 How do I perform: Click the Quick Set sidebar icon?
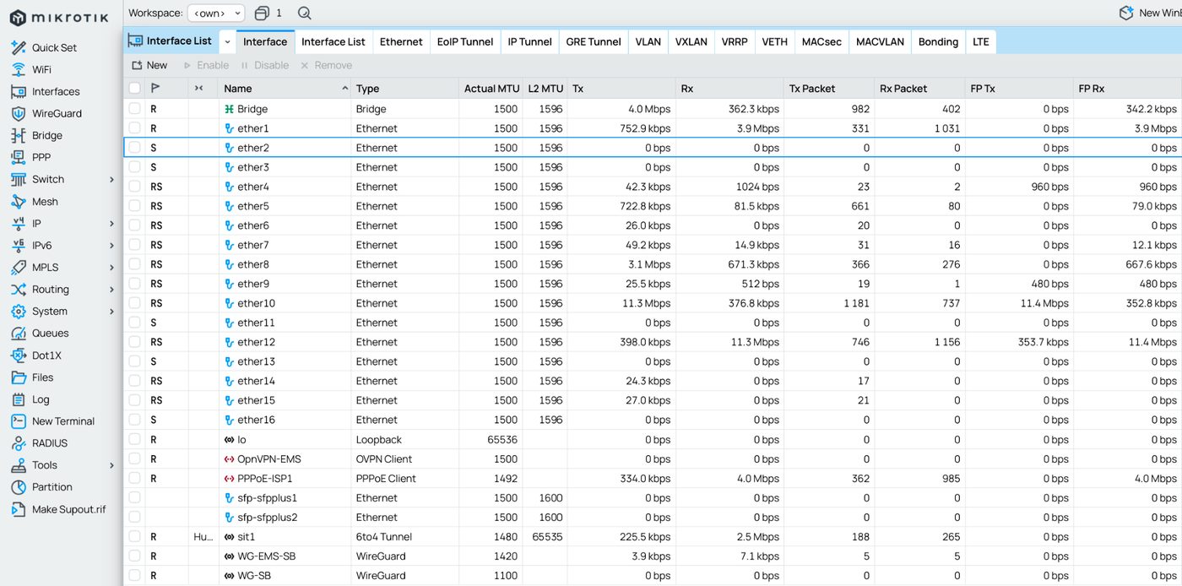click(x=19, y=47)
